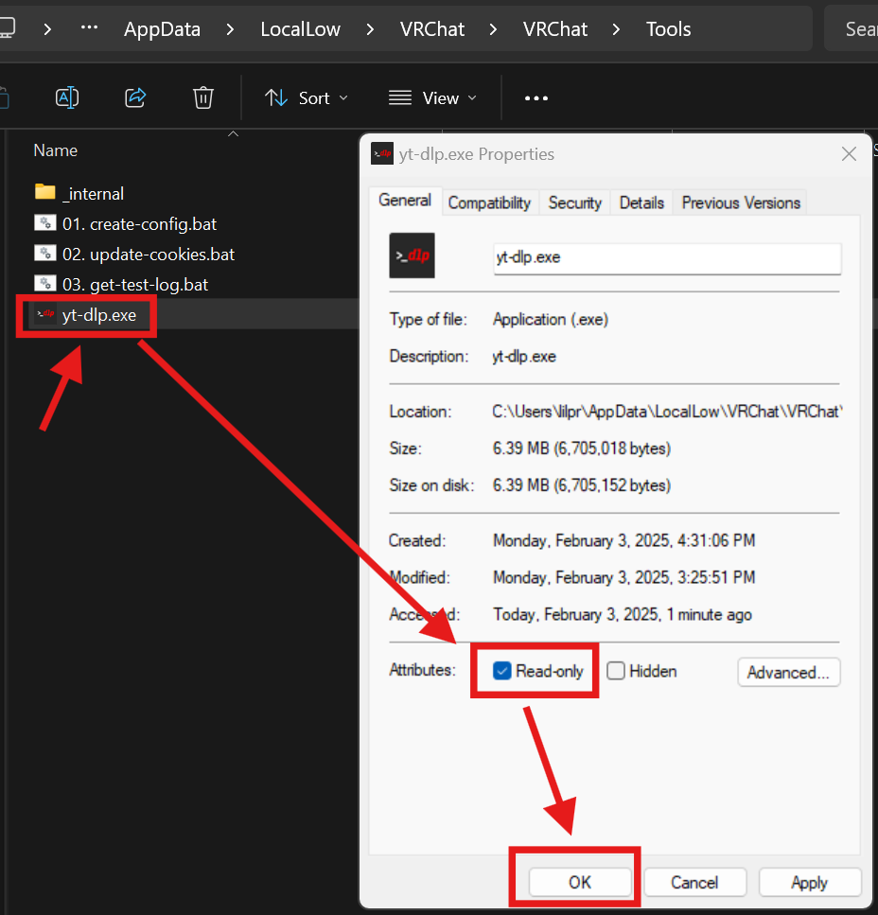Open the View dropdown
The height and width of the screenshot is (915, 878).
431,97
